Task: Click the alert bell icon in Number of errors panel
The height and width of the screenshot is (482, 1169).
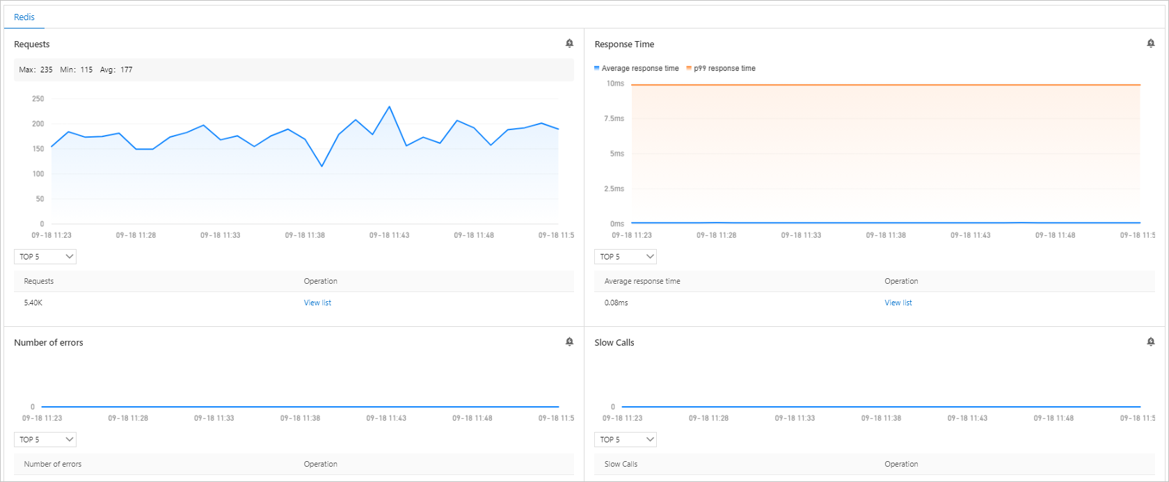Action: 569,342
